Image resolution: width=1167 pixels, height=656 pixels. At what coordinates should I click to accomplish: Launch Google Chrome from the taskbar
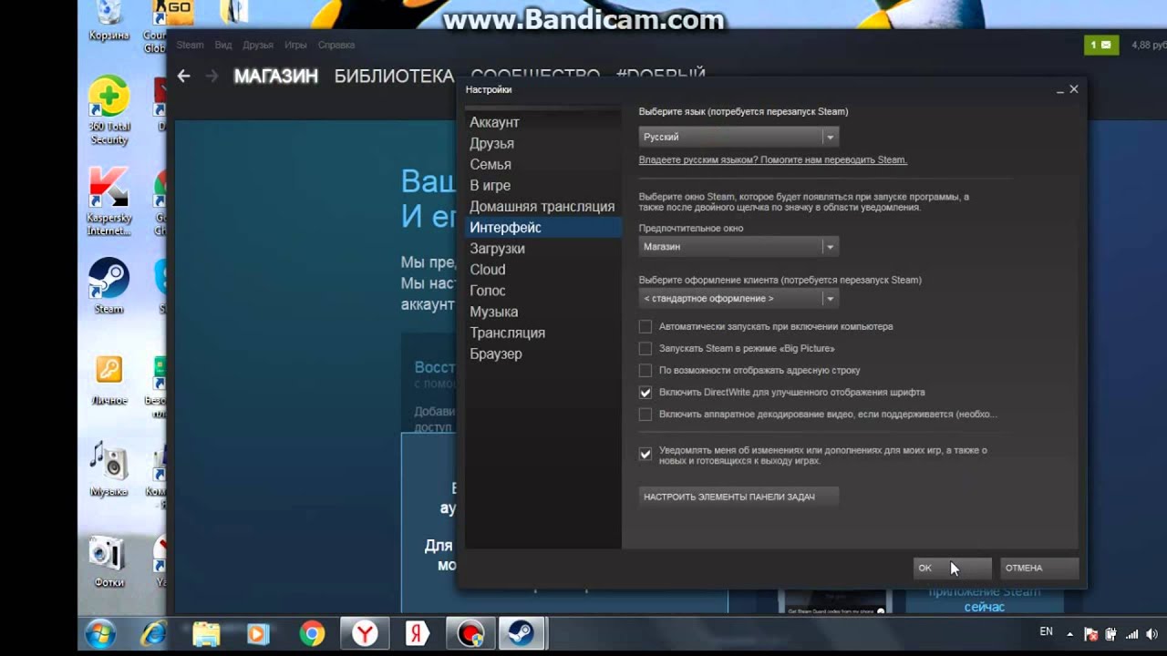tap(312, 633)
